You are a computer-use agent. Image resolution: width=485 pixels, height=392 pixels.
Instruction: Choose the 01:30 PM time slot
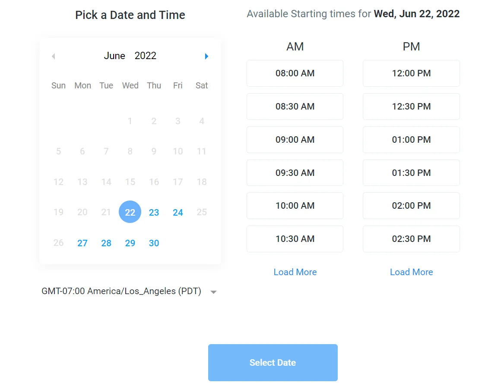click(411, 173)
